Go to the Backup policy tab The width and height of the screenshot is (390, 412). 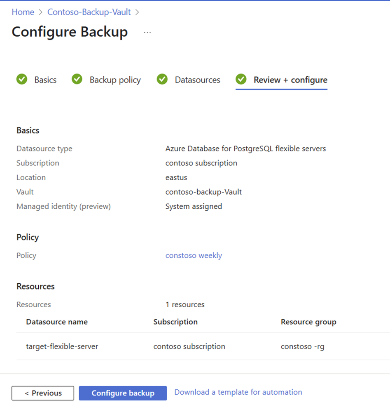click(x=115, y=80)
